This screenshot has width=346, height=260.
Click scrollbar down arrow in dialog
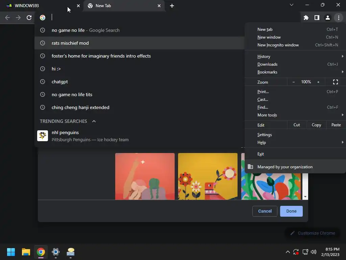(x=305, y=197)
